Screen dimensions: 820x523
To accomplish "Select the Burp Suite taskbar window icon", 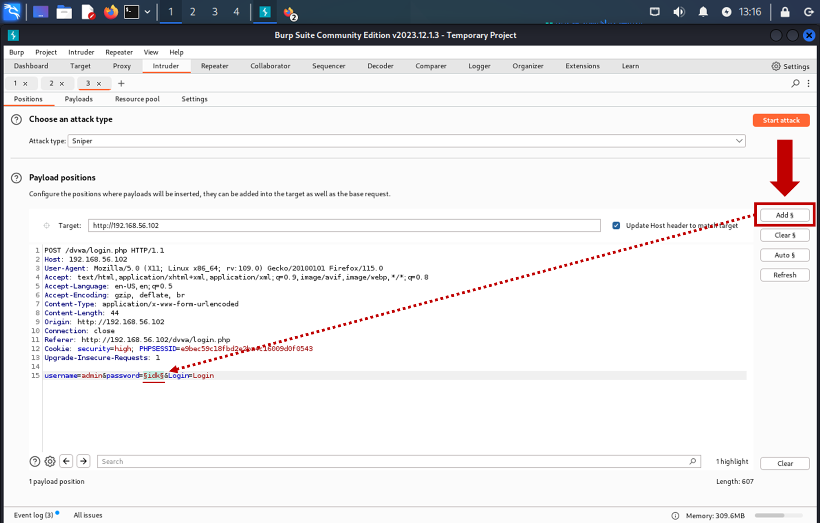I will [x=265, y=12].
